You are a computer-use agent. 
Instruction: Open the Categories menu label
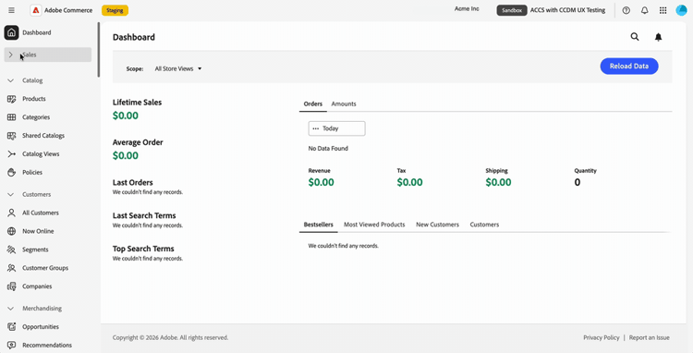coord(36,117)
